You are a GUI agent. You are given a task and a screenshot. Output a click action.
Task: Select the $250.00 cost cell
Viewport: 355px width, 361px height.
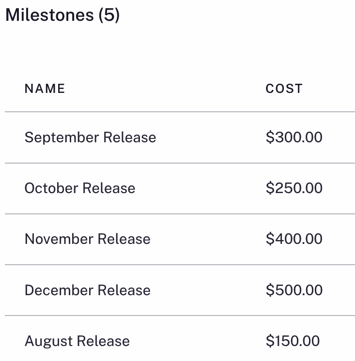click(x=294, y=188)
